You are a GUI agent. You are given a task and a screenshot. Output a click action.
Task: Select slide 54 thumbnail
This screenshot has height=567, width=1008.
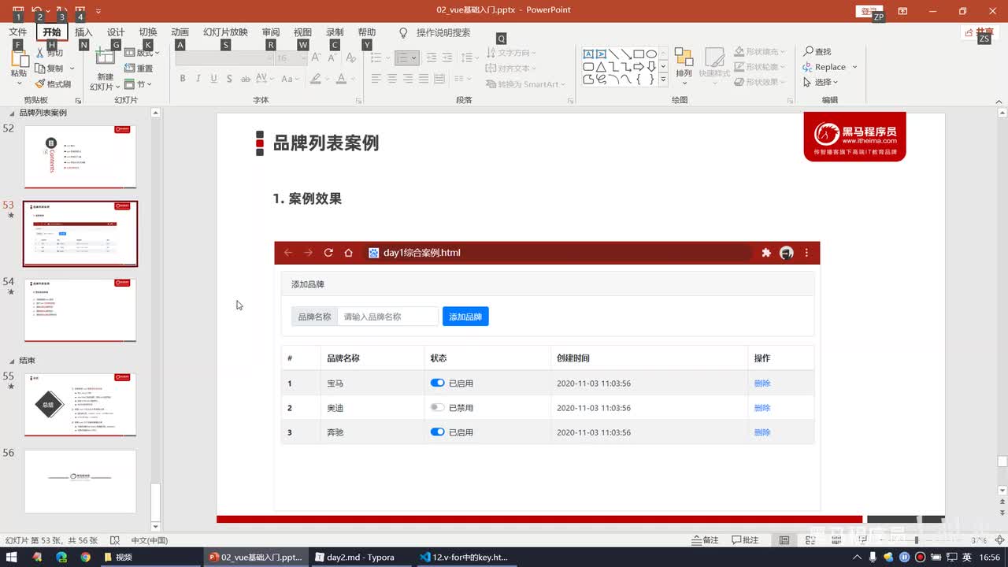click(x=80, y=310)
